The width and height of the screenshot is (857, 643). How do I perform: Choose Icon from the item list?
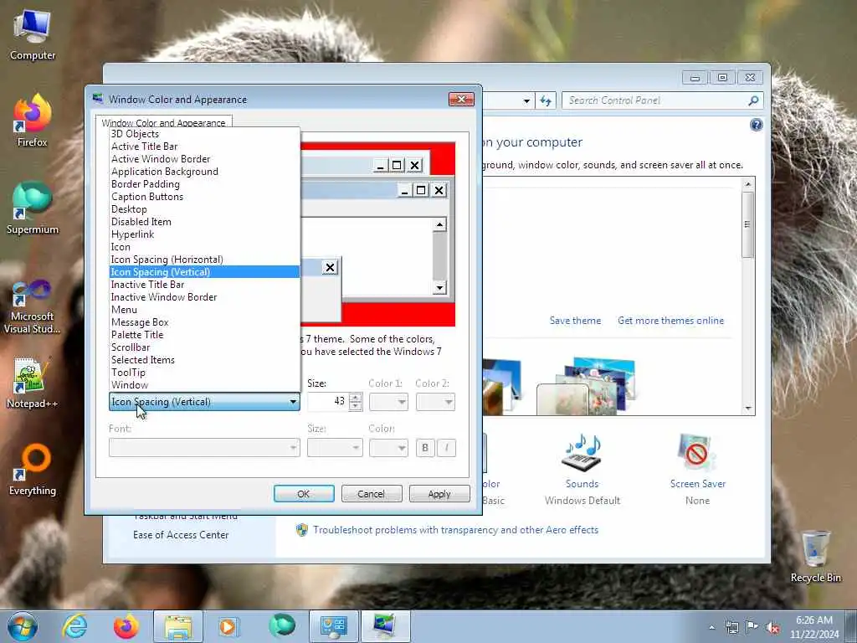pyautogui.click(x=204, y=247)
